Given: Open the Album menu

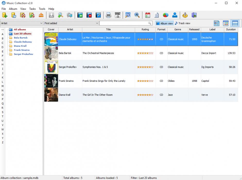Looking at the screenshot, I should (x=13, y=9).
